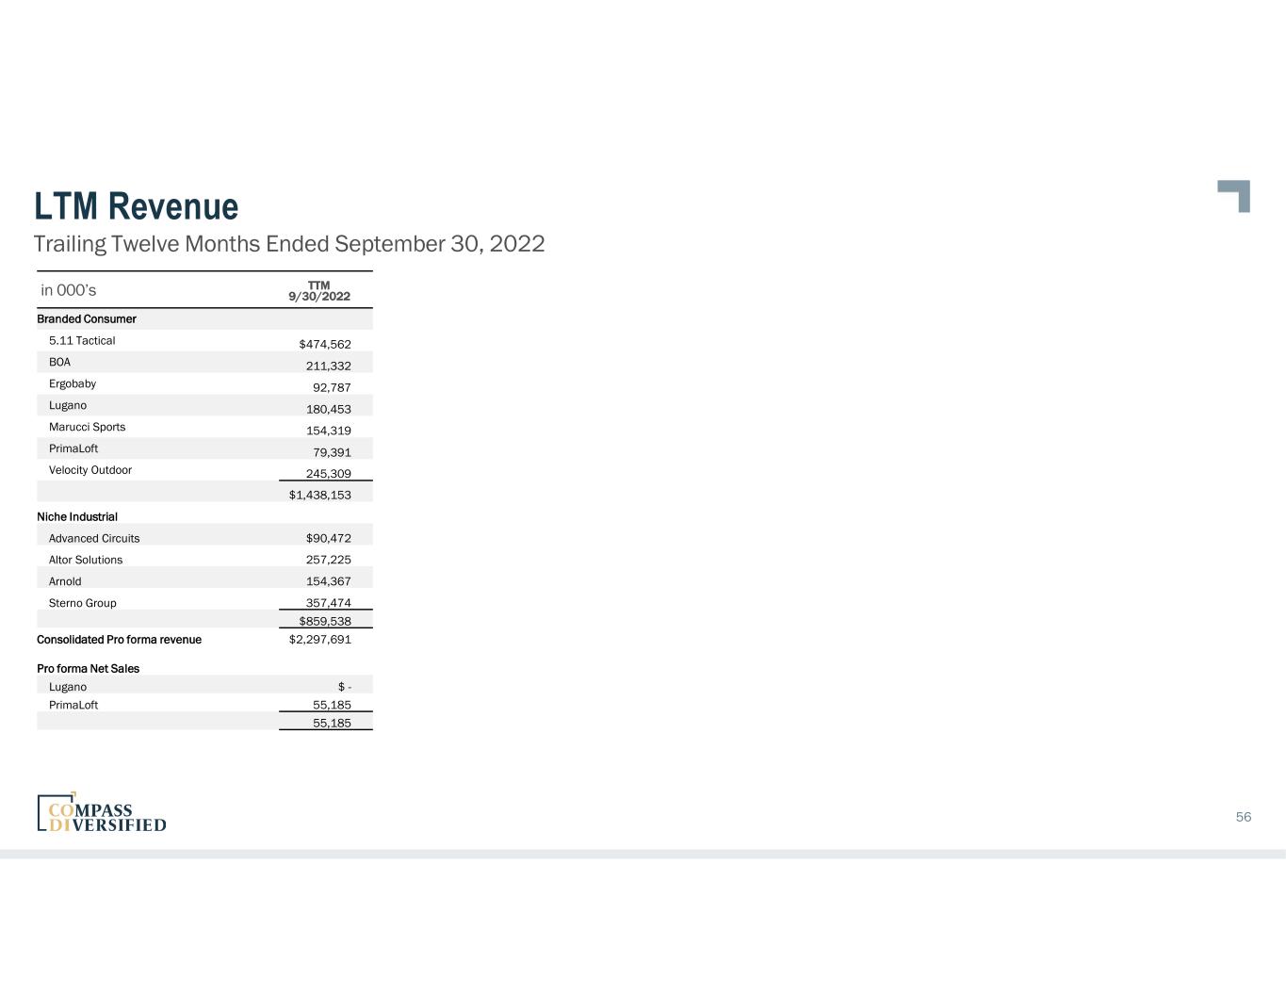The width and height of the screenshot is (1286, 994).
Task: Click the slide page number 56
Action: (x=1243, y=817)
